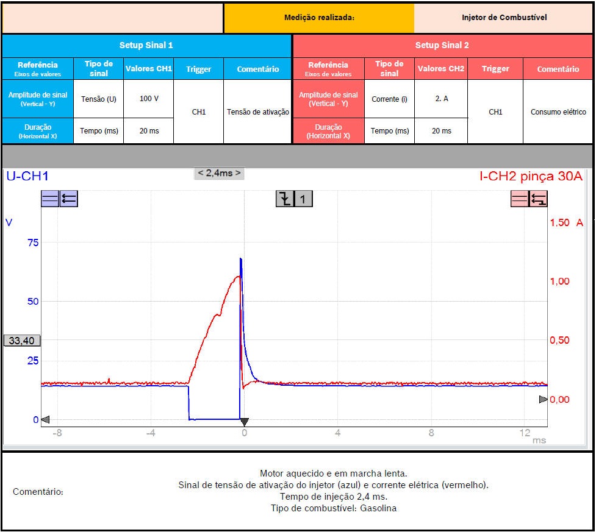This screenshot has width=596, height=532.
Task: Open the Setup Sinal 2 header
Action: tap(442, 46)
